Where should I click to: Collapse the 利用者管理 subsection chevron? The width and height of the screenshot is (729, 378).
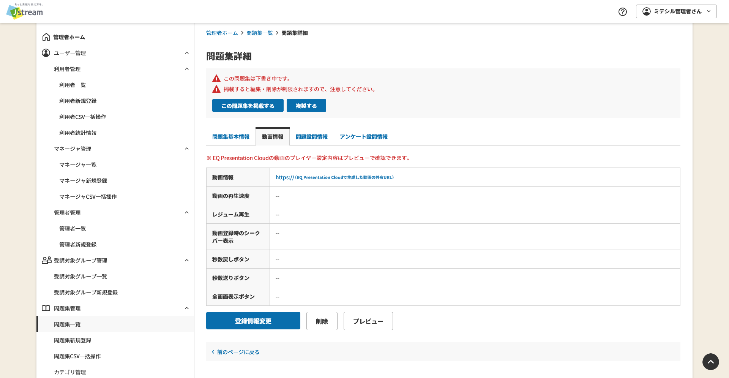[186, 69]
